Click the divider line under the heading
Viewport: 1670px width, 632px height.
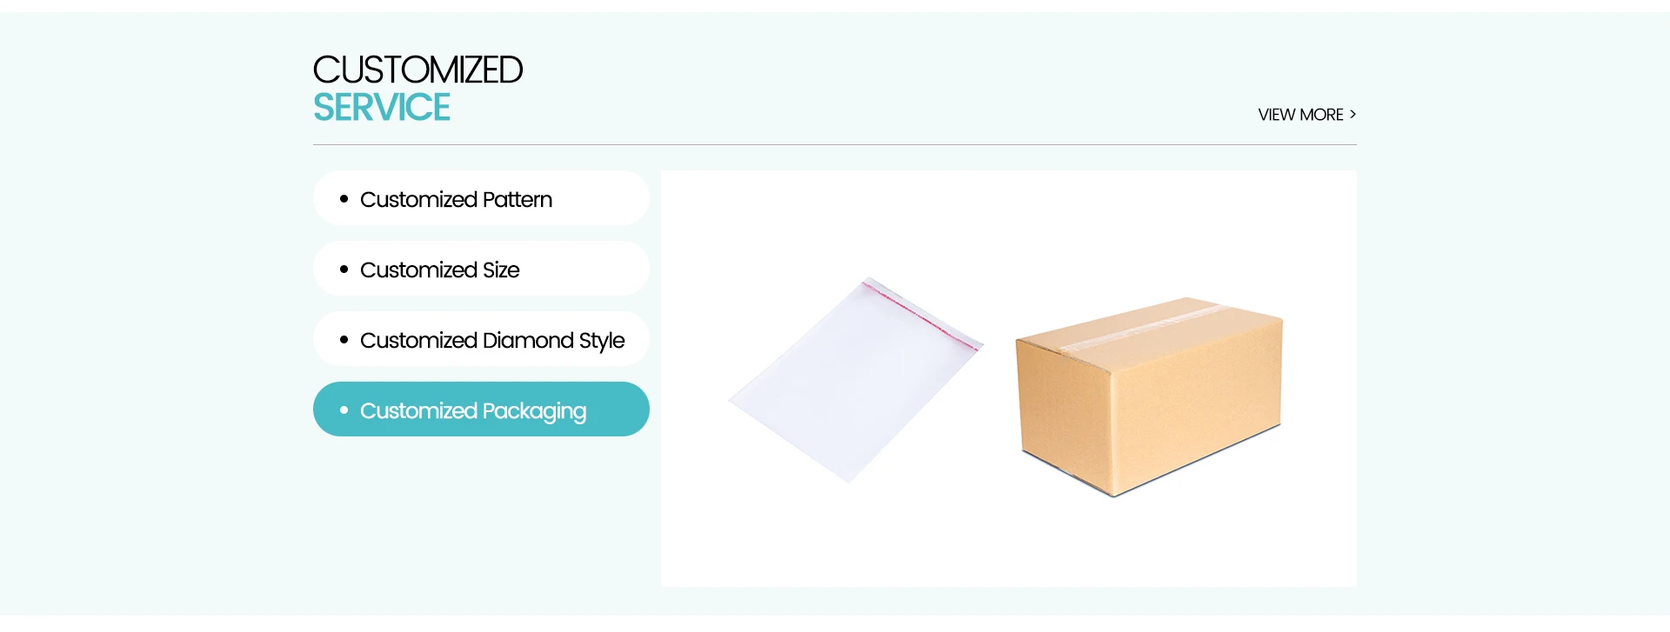click(x=835, y=144)
